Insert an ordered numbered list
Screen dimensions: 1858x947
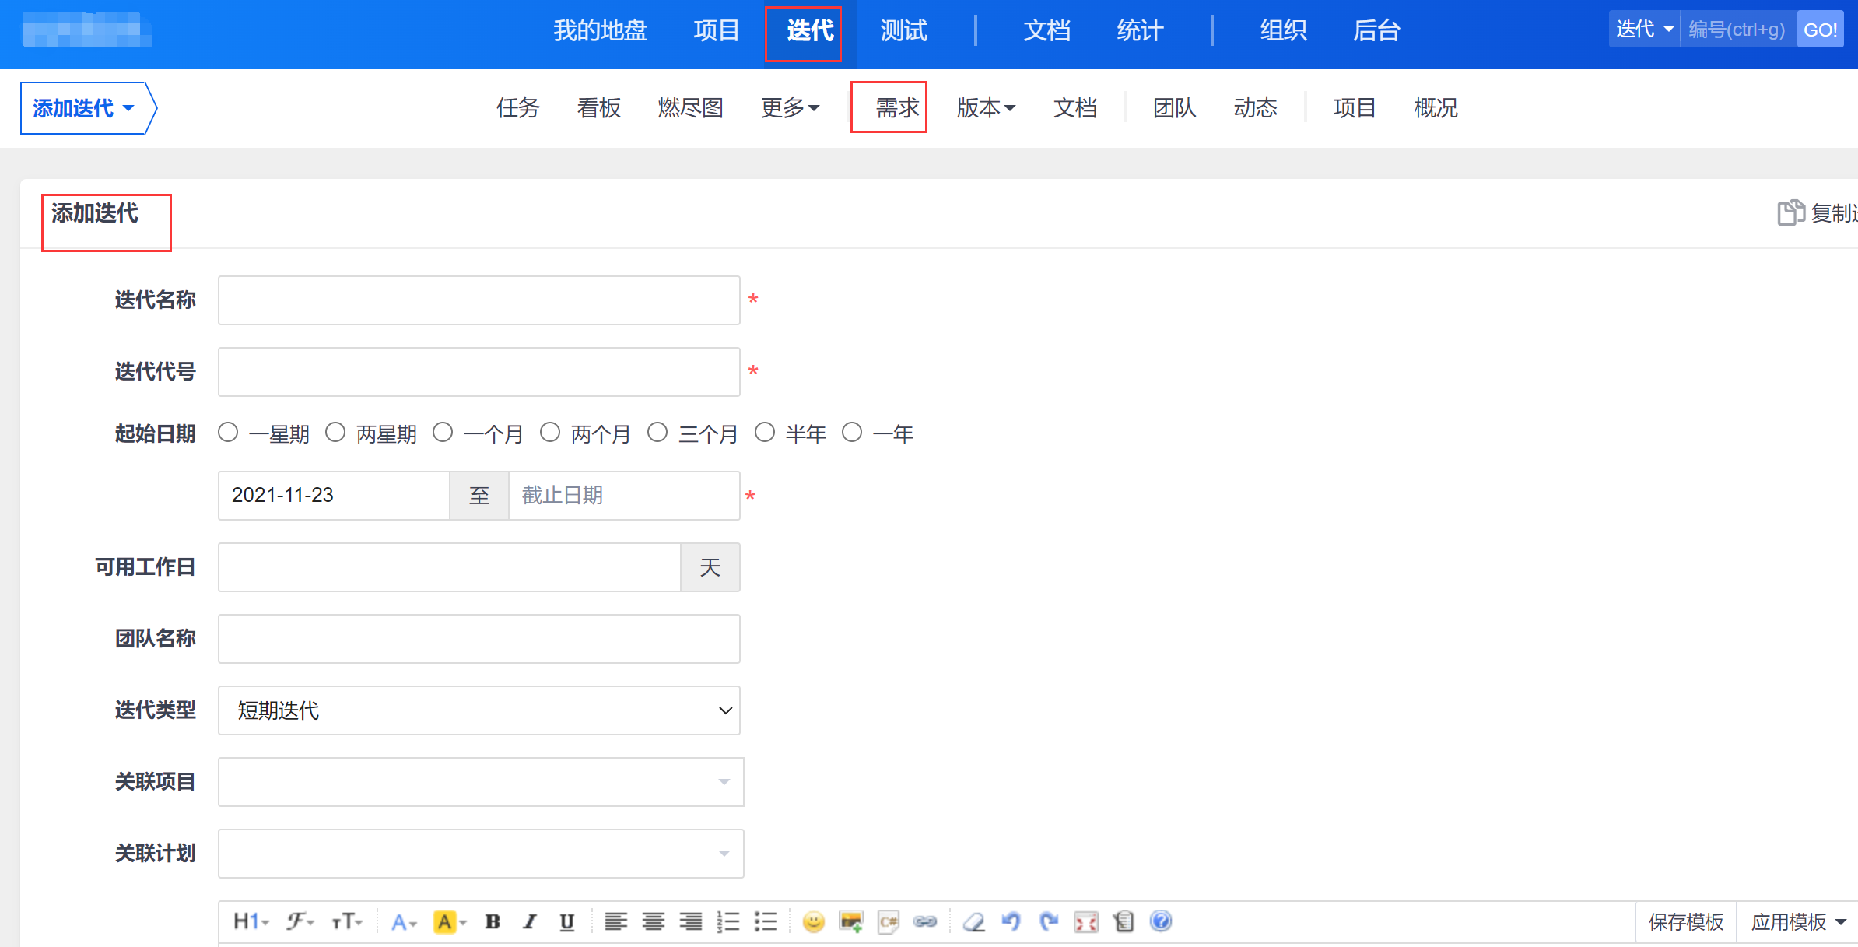click(x=728, y=921)
